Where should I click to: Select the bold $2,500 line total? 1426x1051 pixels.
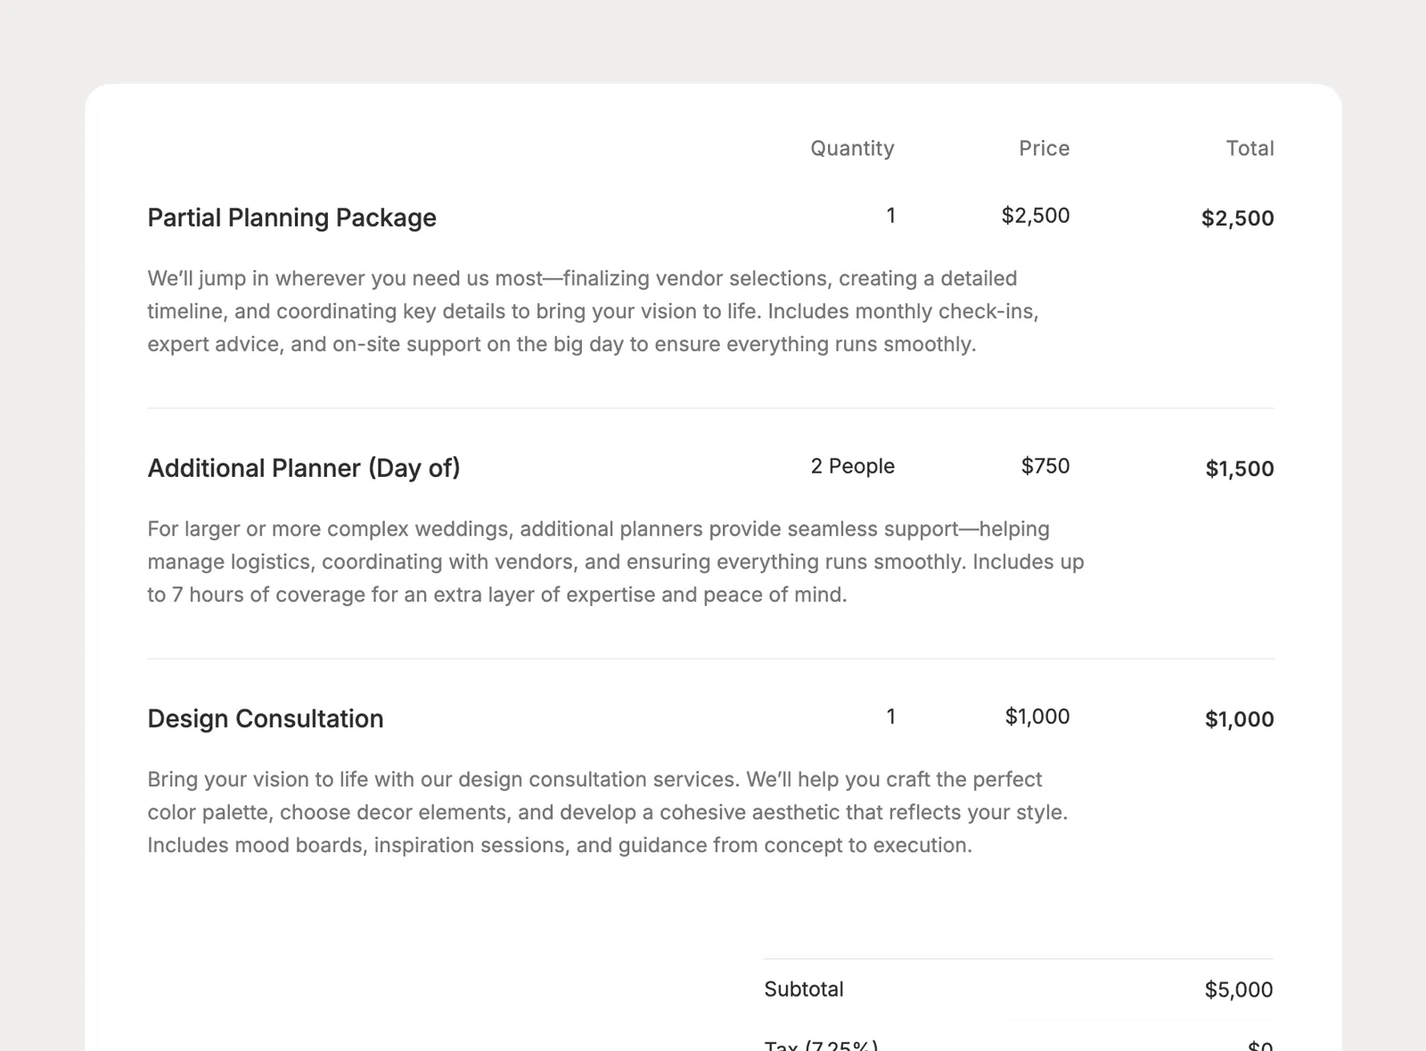click(1237, 218)
